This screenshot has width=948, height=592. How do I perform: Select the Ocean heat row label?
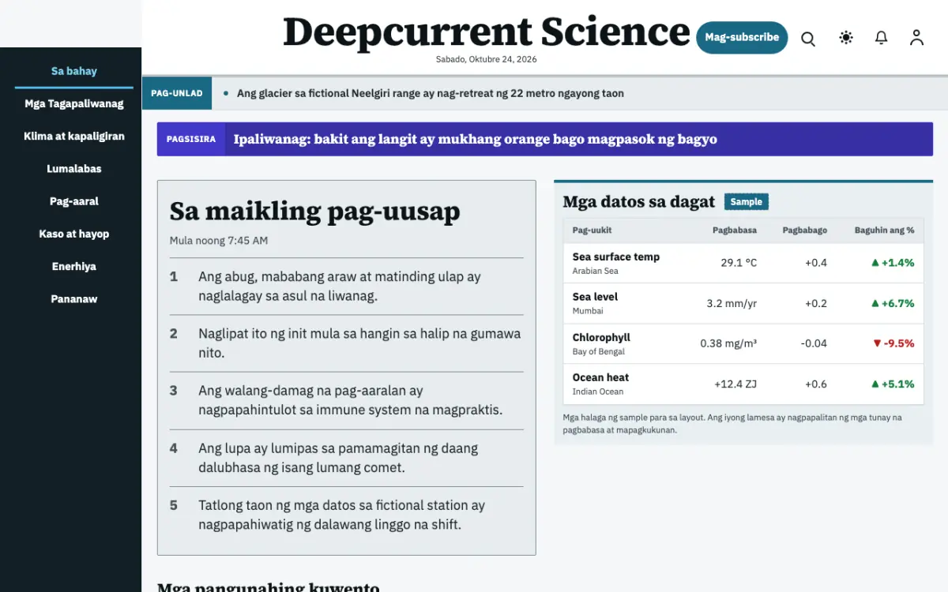coord(600,377)
